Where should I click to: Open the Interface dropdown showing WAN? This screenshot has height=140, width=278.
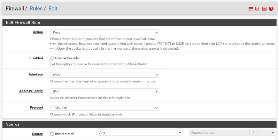(104, 75)
